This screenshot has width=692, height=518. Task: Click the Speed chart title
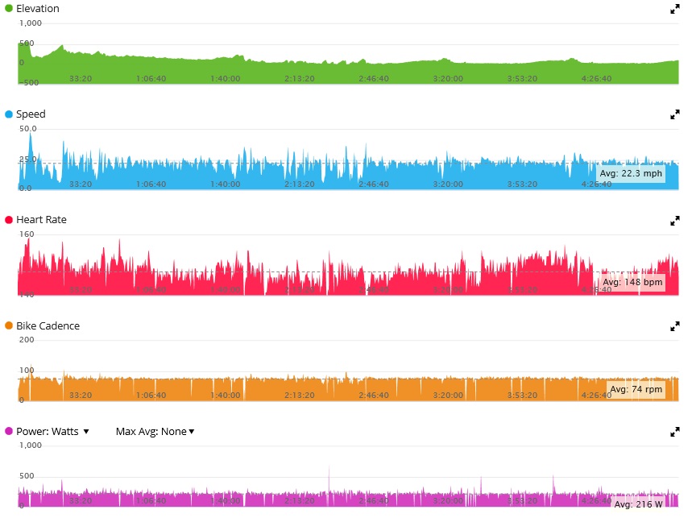click(31, 114)
